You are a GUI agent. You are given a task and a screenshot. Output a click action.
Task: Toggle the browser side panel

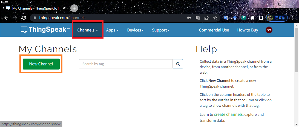click(261, 18)
